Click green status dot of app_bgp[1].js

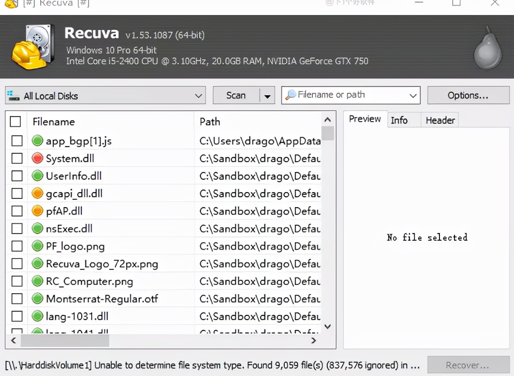37,140
